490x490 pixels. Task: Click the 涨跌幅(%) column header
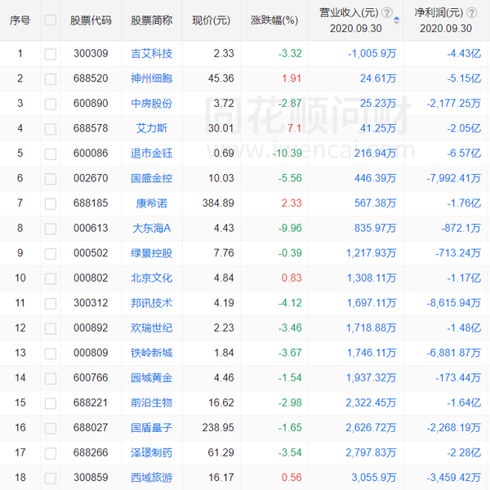click(x=274, y=20)
